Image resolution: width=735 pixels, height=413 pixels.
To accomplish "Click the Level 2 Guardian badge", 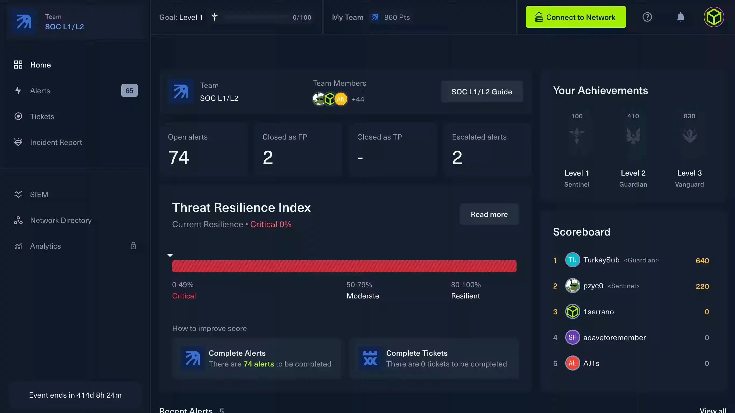I will pyautogui.click(x=633, y=136).
